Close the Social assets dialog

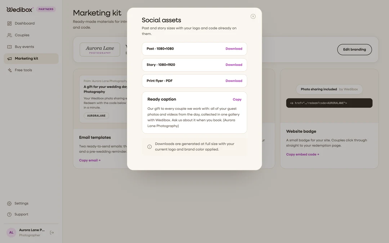253,16
